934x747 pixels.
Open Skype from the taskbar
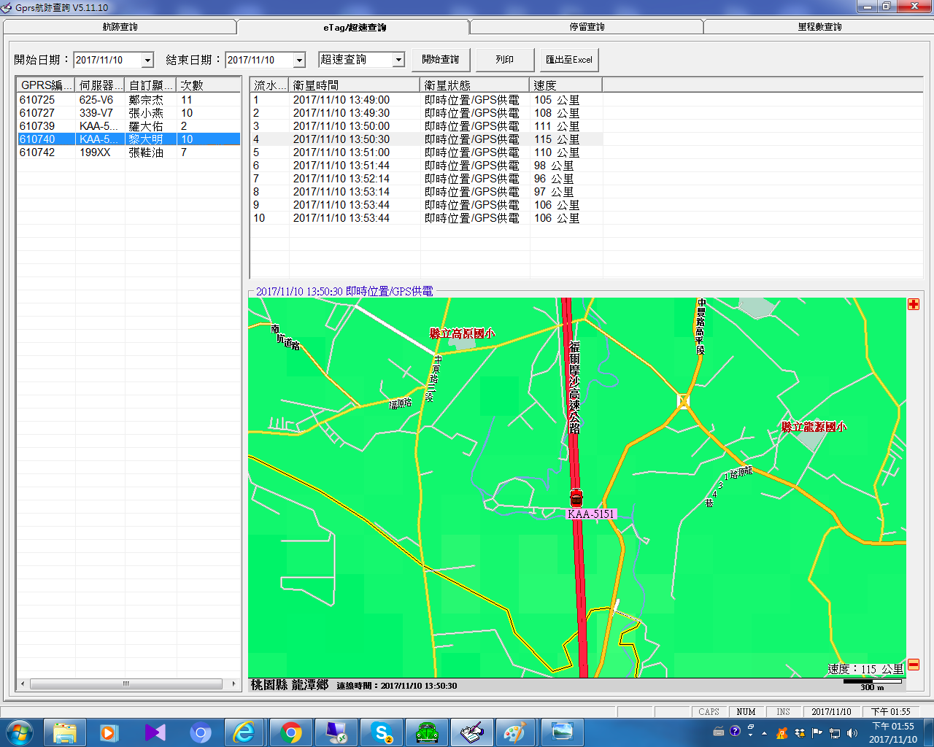point(382,732)
